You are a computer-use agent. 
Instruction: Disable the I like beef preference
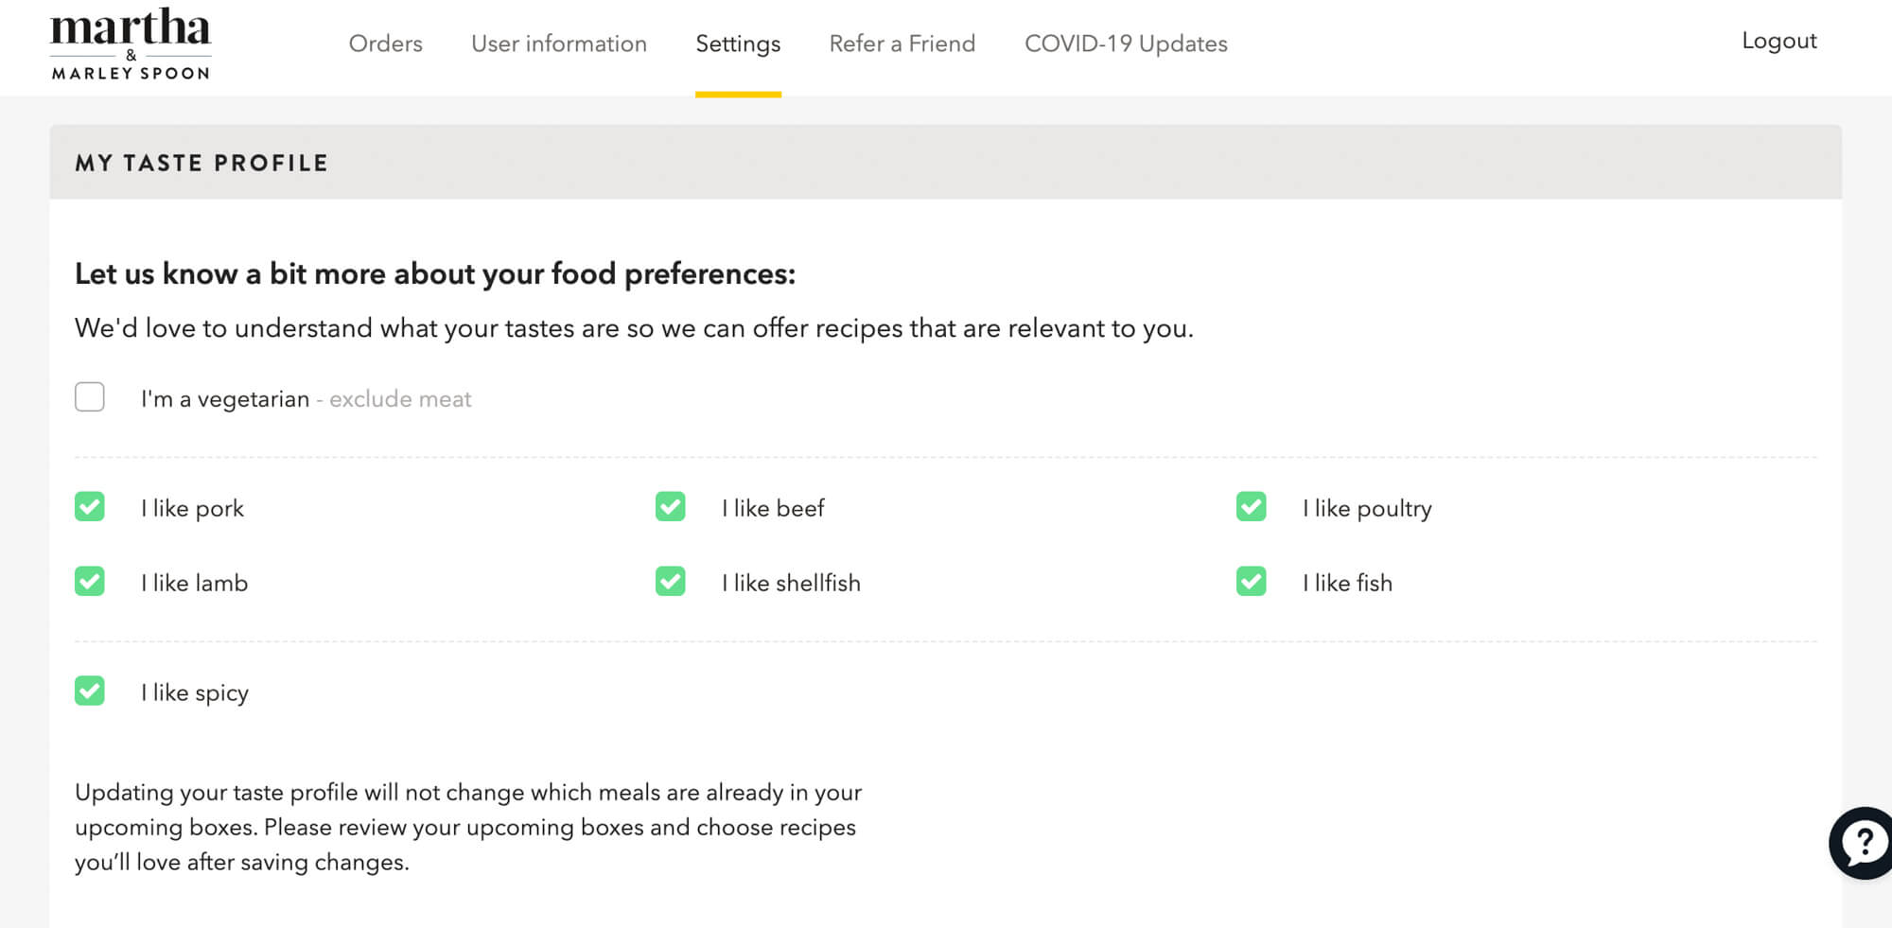tap(670, 507)
